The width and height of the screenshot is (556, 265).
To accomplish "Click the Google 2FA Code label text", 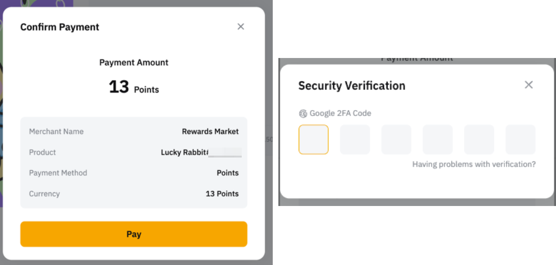I will click(340, 113).
